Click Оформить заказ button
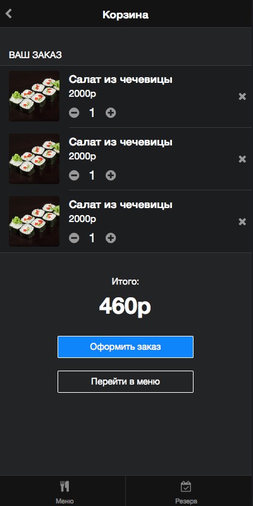 coord(125,347)
